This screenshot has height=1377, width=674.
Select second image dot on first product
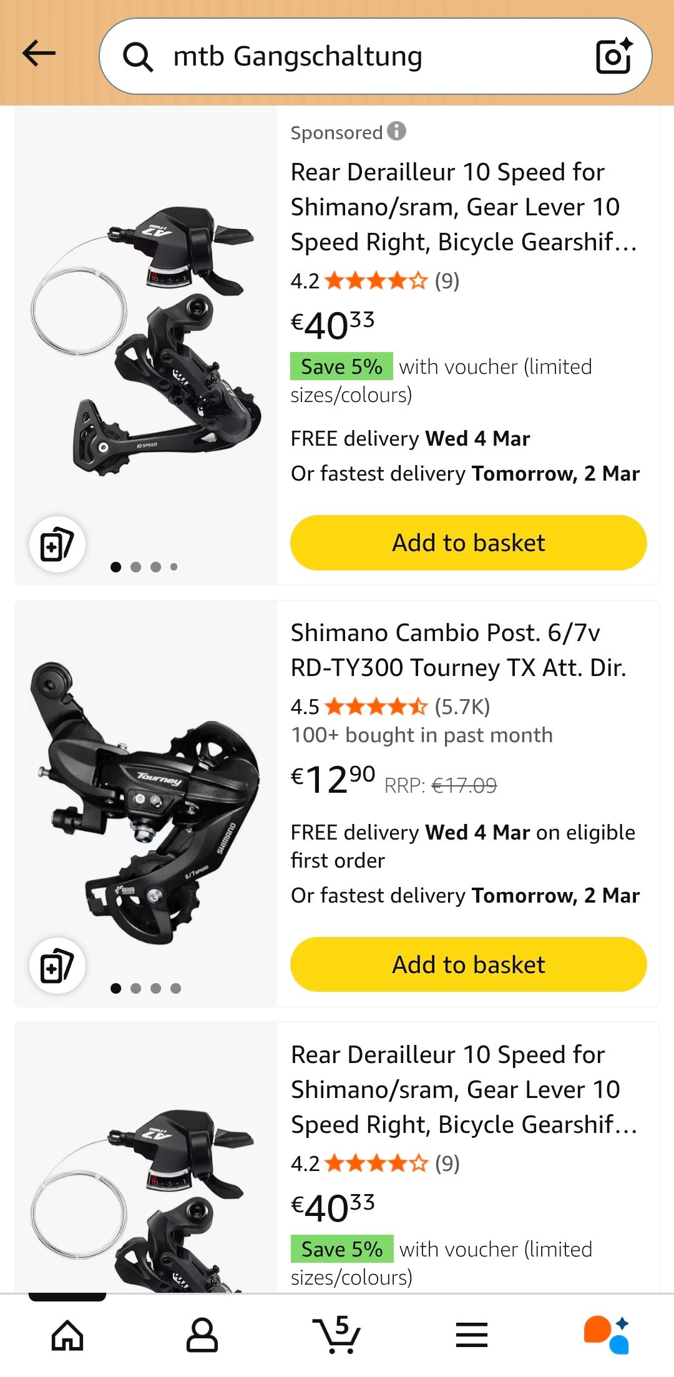[x=136, y=567]
